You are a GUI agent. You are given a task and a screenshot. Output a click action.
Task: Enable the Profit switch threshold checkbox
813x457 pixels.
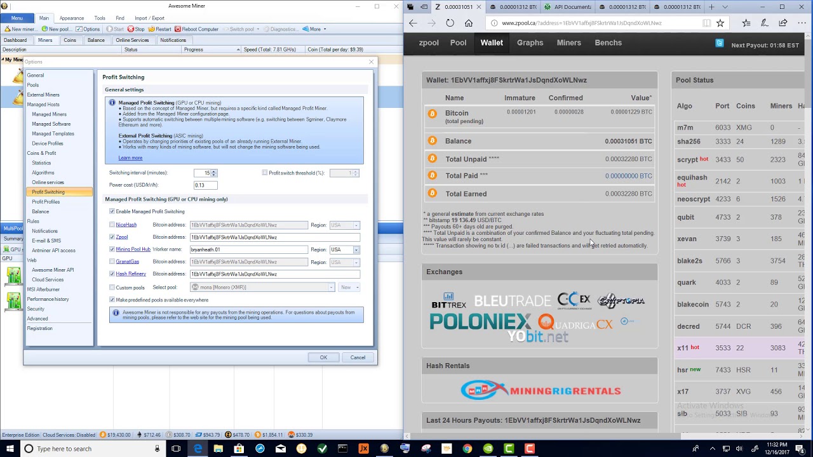point(265,173)
